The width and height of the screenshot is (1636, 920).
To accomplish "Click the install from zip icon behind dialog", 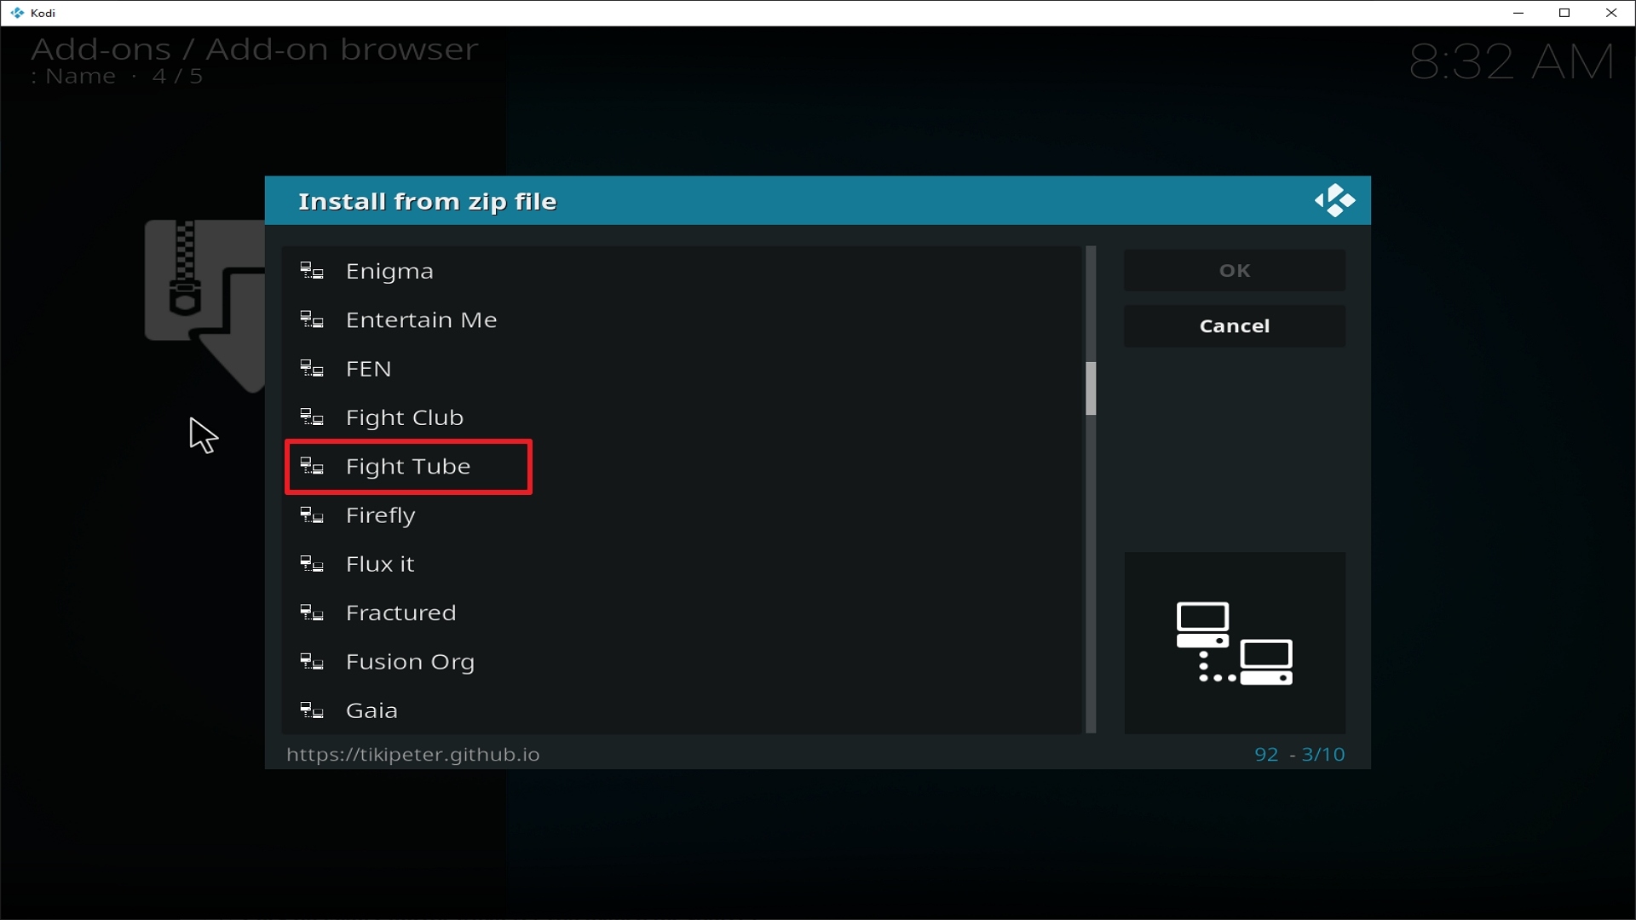I will point(204,306).
